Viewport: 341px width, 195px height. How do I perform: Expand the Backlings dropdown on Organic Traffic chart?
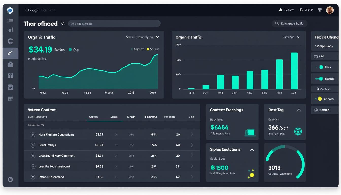click(292, 37)
